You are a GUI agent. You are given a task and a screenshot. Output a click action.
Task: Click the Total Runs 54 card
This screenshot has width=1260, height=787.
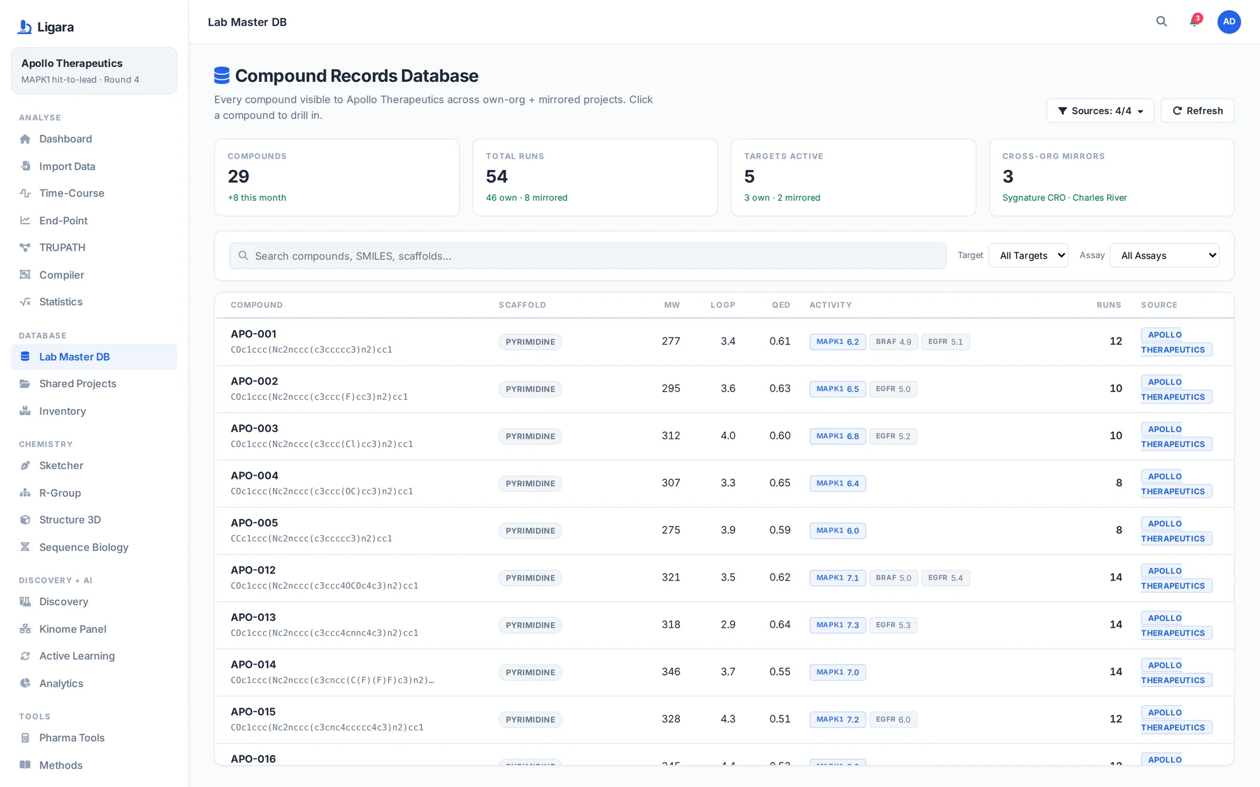click(x=595, y=178)
